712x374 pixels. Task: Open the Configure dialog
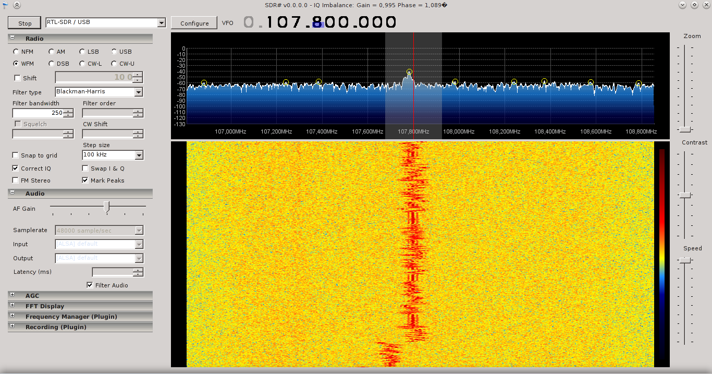(x=193, y=22)
